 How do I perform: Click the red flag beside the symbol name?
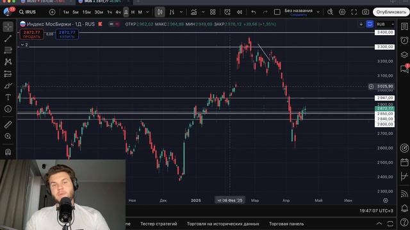click(x=101, y=24)
